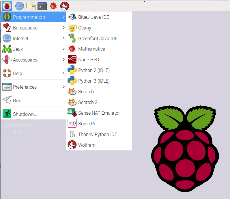This screenshot has height=199, width=230.
Task: Expand the Accessoires submenu arrow
Action: click(64, 59)
